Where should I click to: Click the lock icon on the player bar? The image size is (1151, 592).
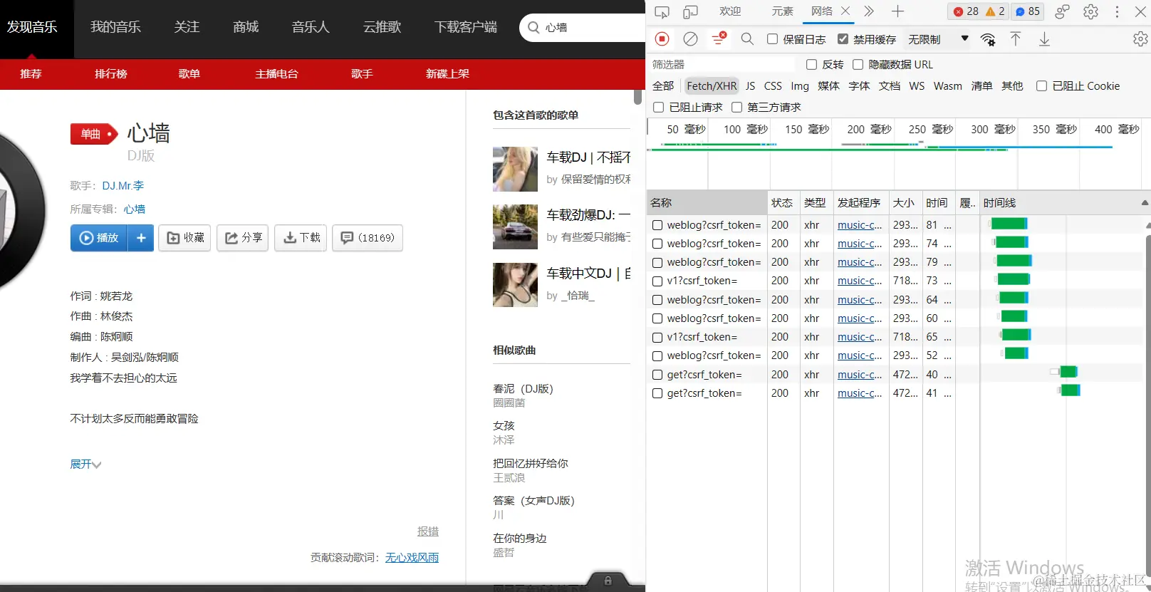(x=608, y=581)
